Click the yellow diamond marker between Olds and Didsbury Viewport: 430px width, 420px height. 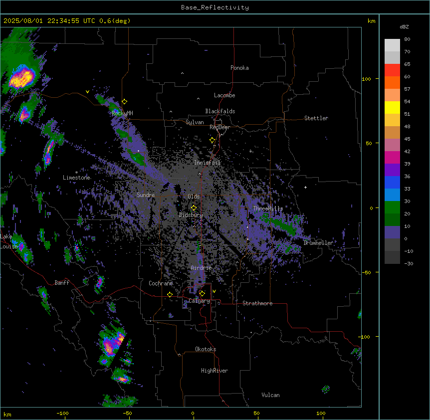coord(194,208)
